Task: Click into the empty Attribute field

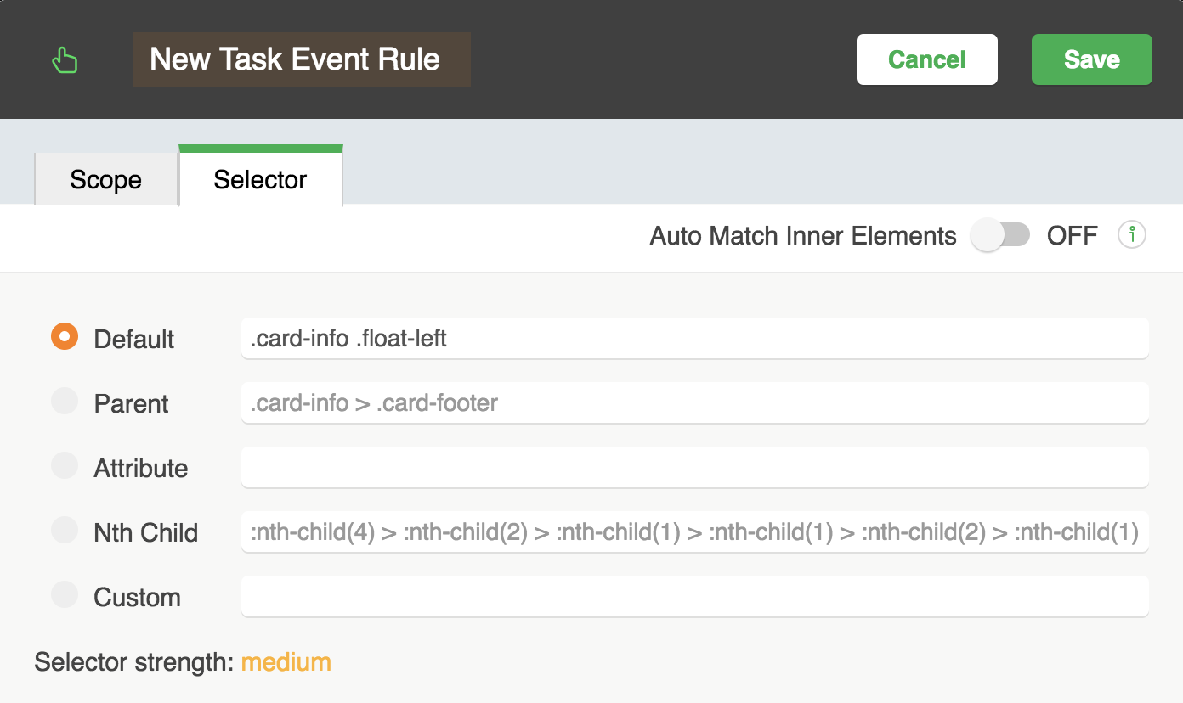Action: point(695,468)
